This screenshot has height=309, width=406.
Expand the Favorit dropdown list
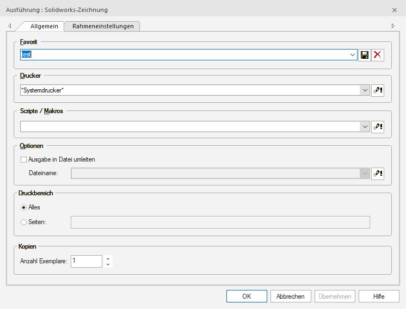pos(353,55)
